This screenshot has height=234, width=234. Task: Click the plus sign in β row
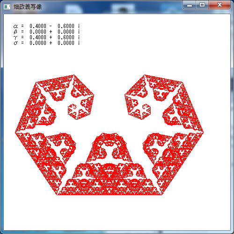[x=51, y=32]
